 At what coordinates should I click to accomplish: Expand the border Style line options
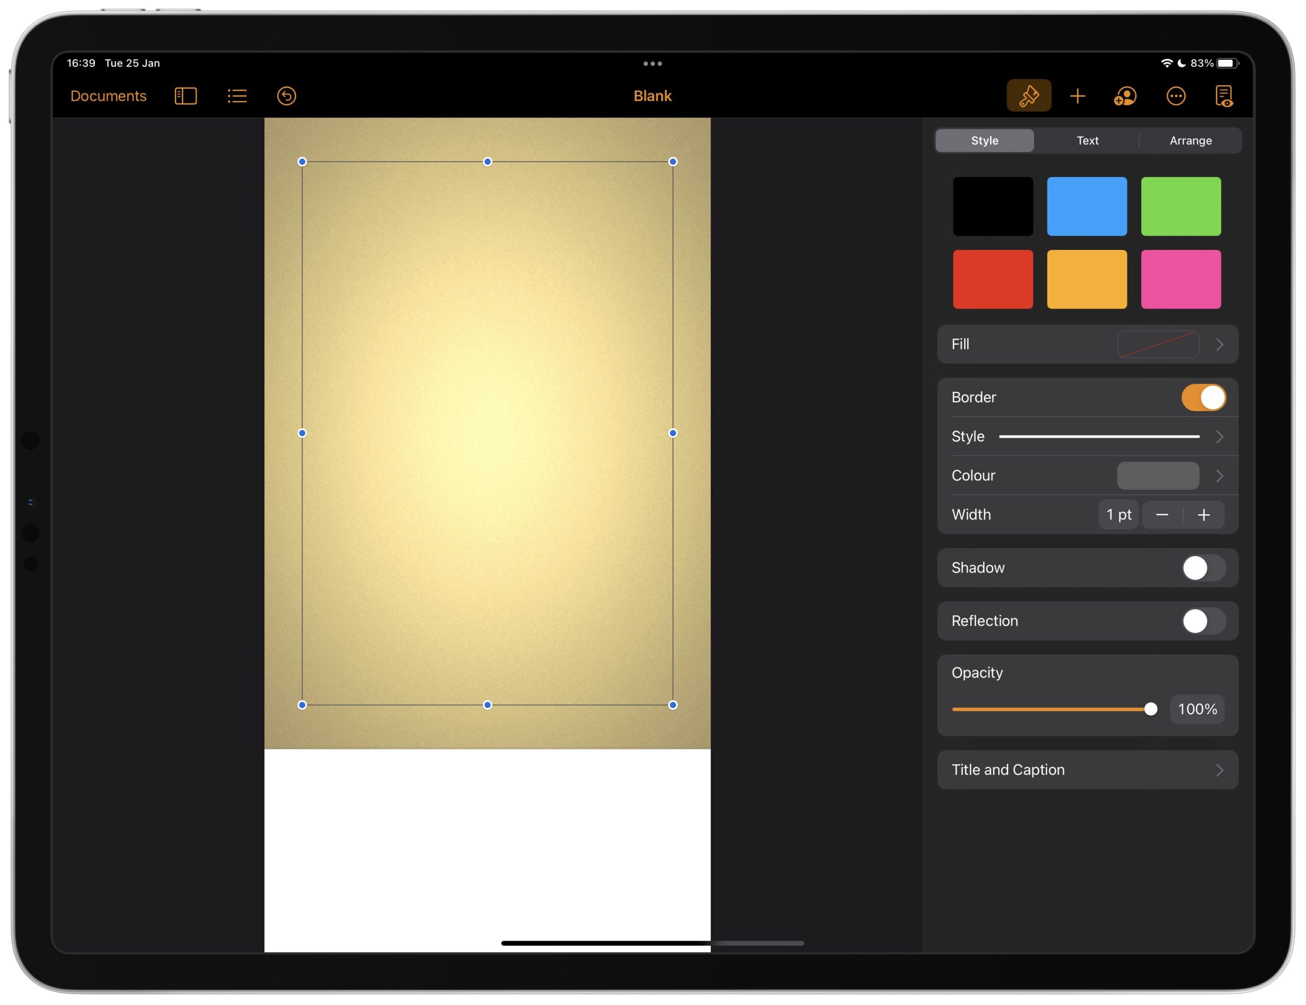1219,437
